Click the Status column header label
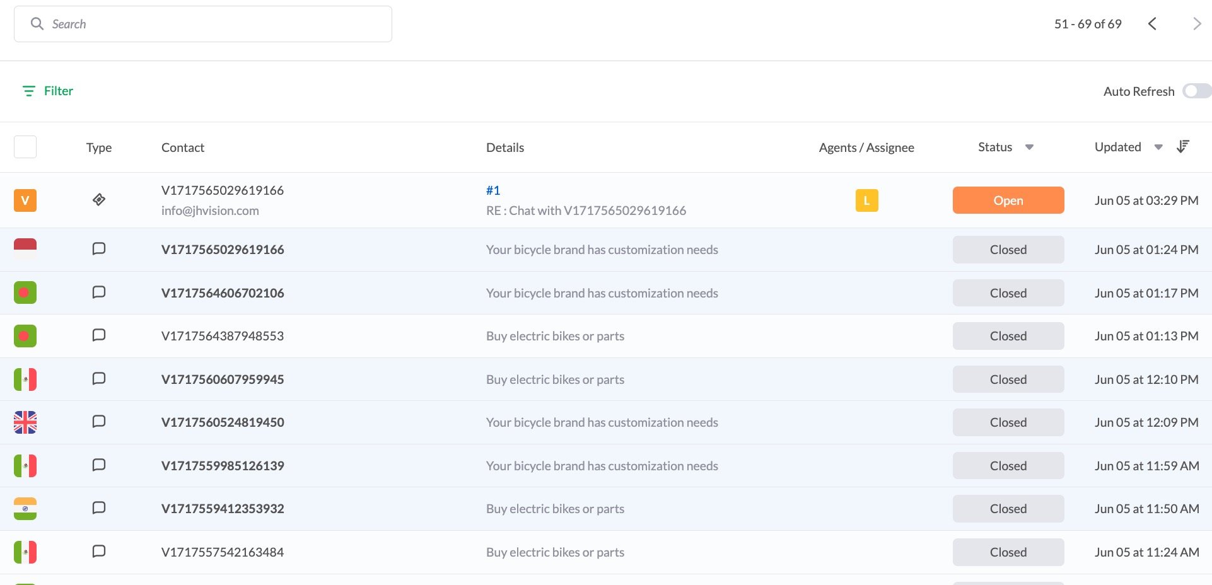Screen dimensions: 1212x585 point(995,147)
